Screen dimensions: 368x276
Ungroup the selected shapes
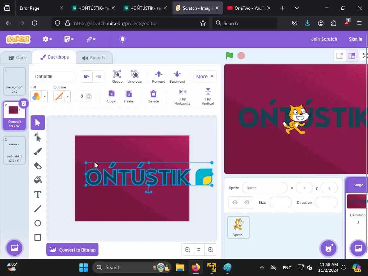[x=135, y=77]
